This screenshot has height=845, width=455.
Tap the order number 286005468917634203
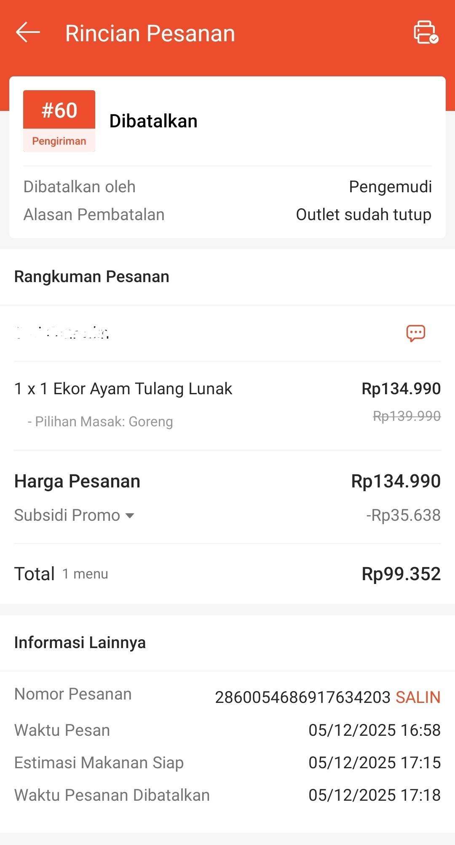tap(302, 697)
